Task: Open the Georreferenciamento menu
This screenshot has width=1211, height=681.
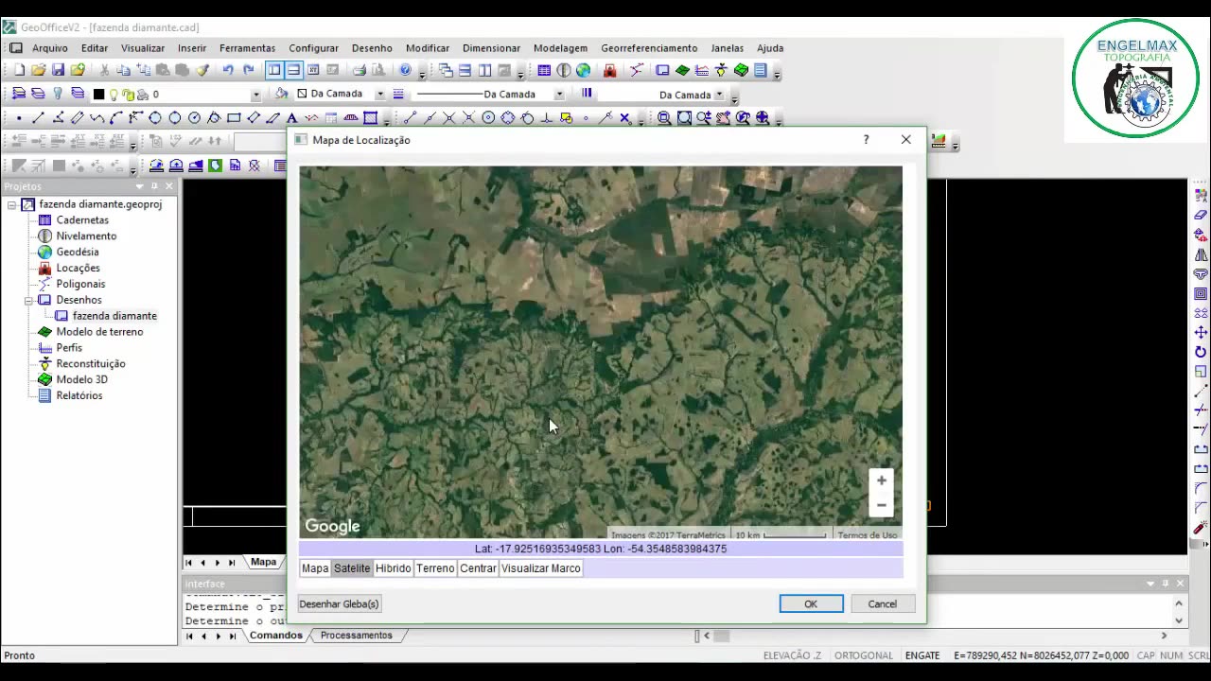Action: pyautogui.click(x=649, y=48)
